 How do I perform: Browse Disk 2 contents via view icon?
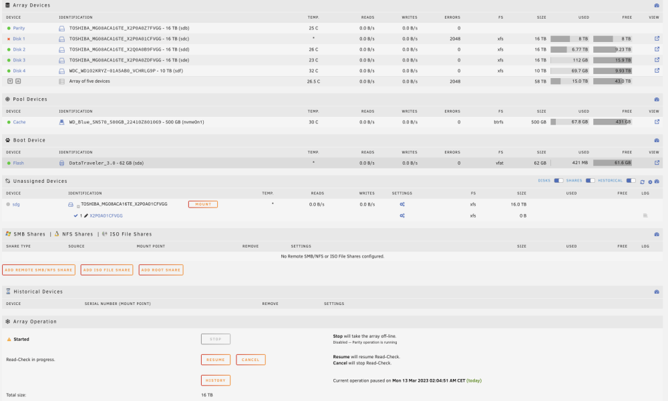pyautogui.click(x=657, y=49)
